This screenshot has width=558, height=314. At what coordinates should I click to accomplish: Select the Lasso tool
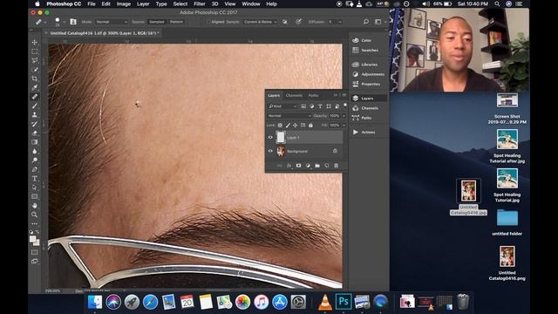coord(35,60)
